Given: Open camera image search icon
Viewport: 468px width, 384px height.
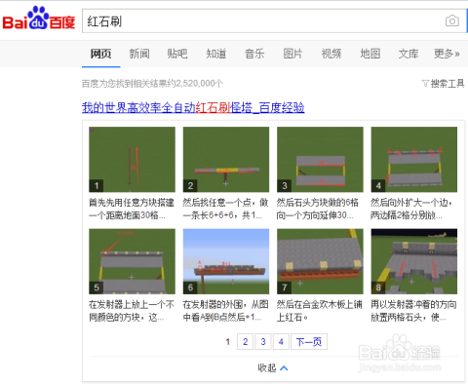Looking at the screenshot, I should click(x=451, y=21).
